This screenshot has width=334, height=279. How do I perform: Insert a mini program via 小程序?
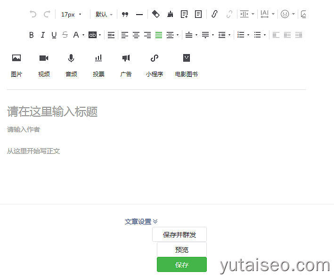coord(155,65)
